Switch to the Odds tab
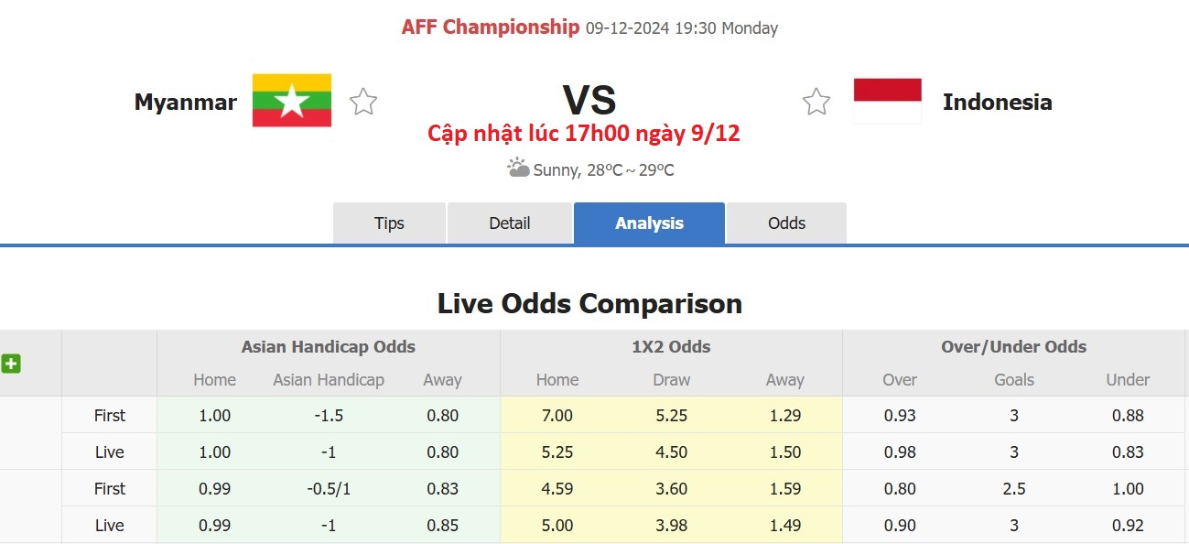The height and width of the screenshot is (544, 1189). (785, 223)
